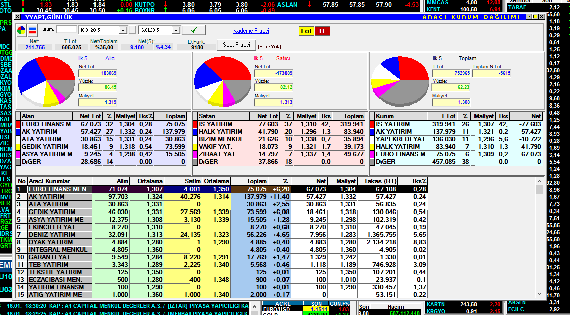Click the Saat Filtresi button
570x315 pixels.
pos(236,45)
